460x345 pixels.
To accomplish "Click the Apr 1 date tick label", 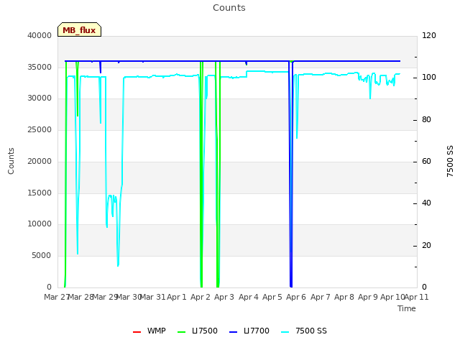I will (x=177, y=297).
